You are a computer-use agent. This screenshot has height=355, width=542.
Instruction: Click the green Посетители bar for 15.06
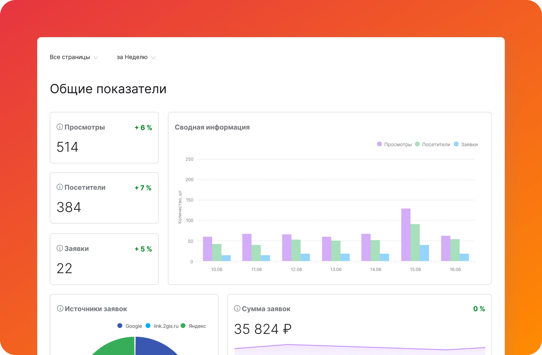point(415,242)
